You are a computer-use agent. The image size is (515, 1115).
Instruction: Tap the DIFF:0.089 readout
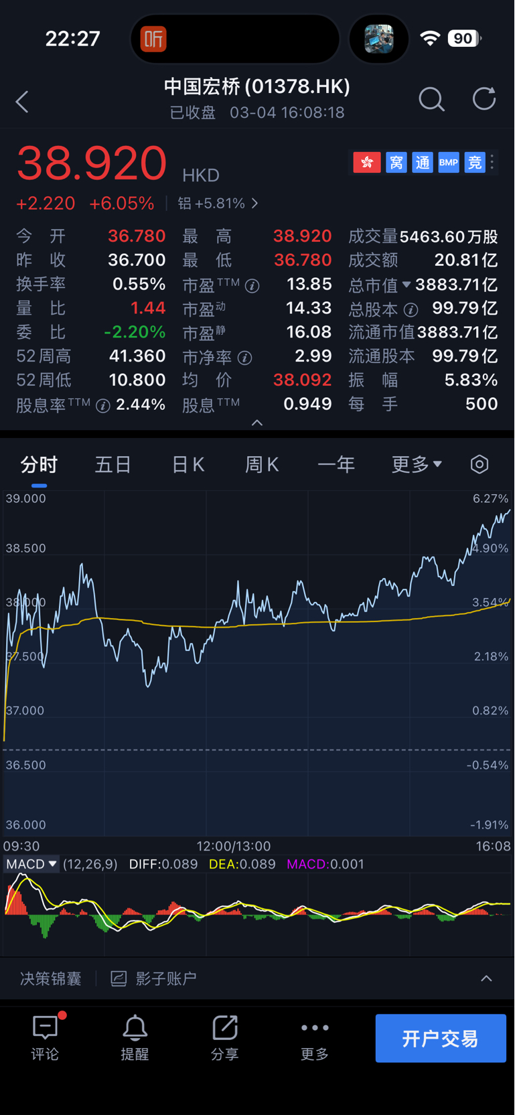[x=163, y=864]
